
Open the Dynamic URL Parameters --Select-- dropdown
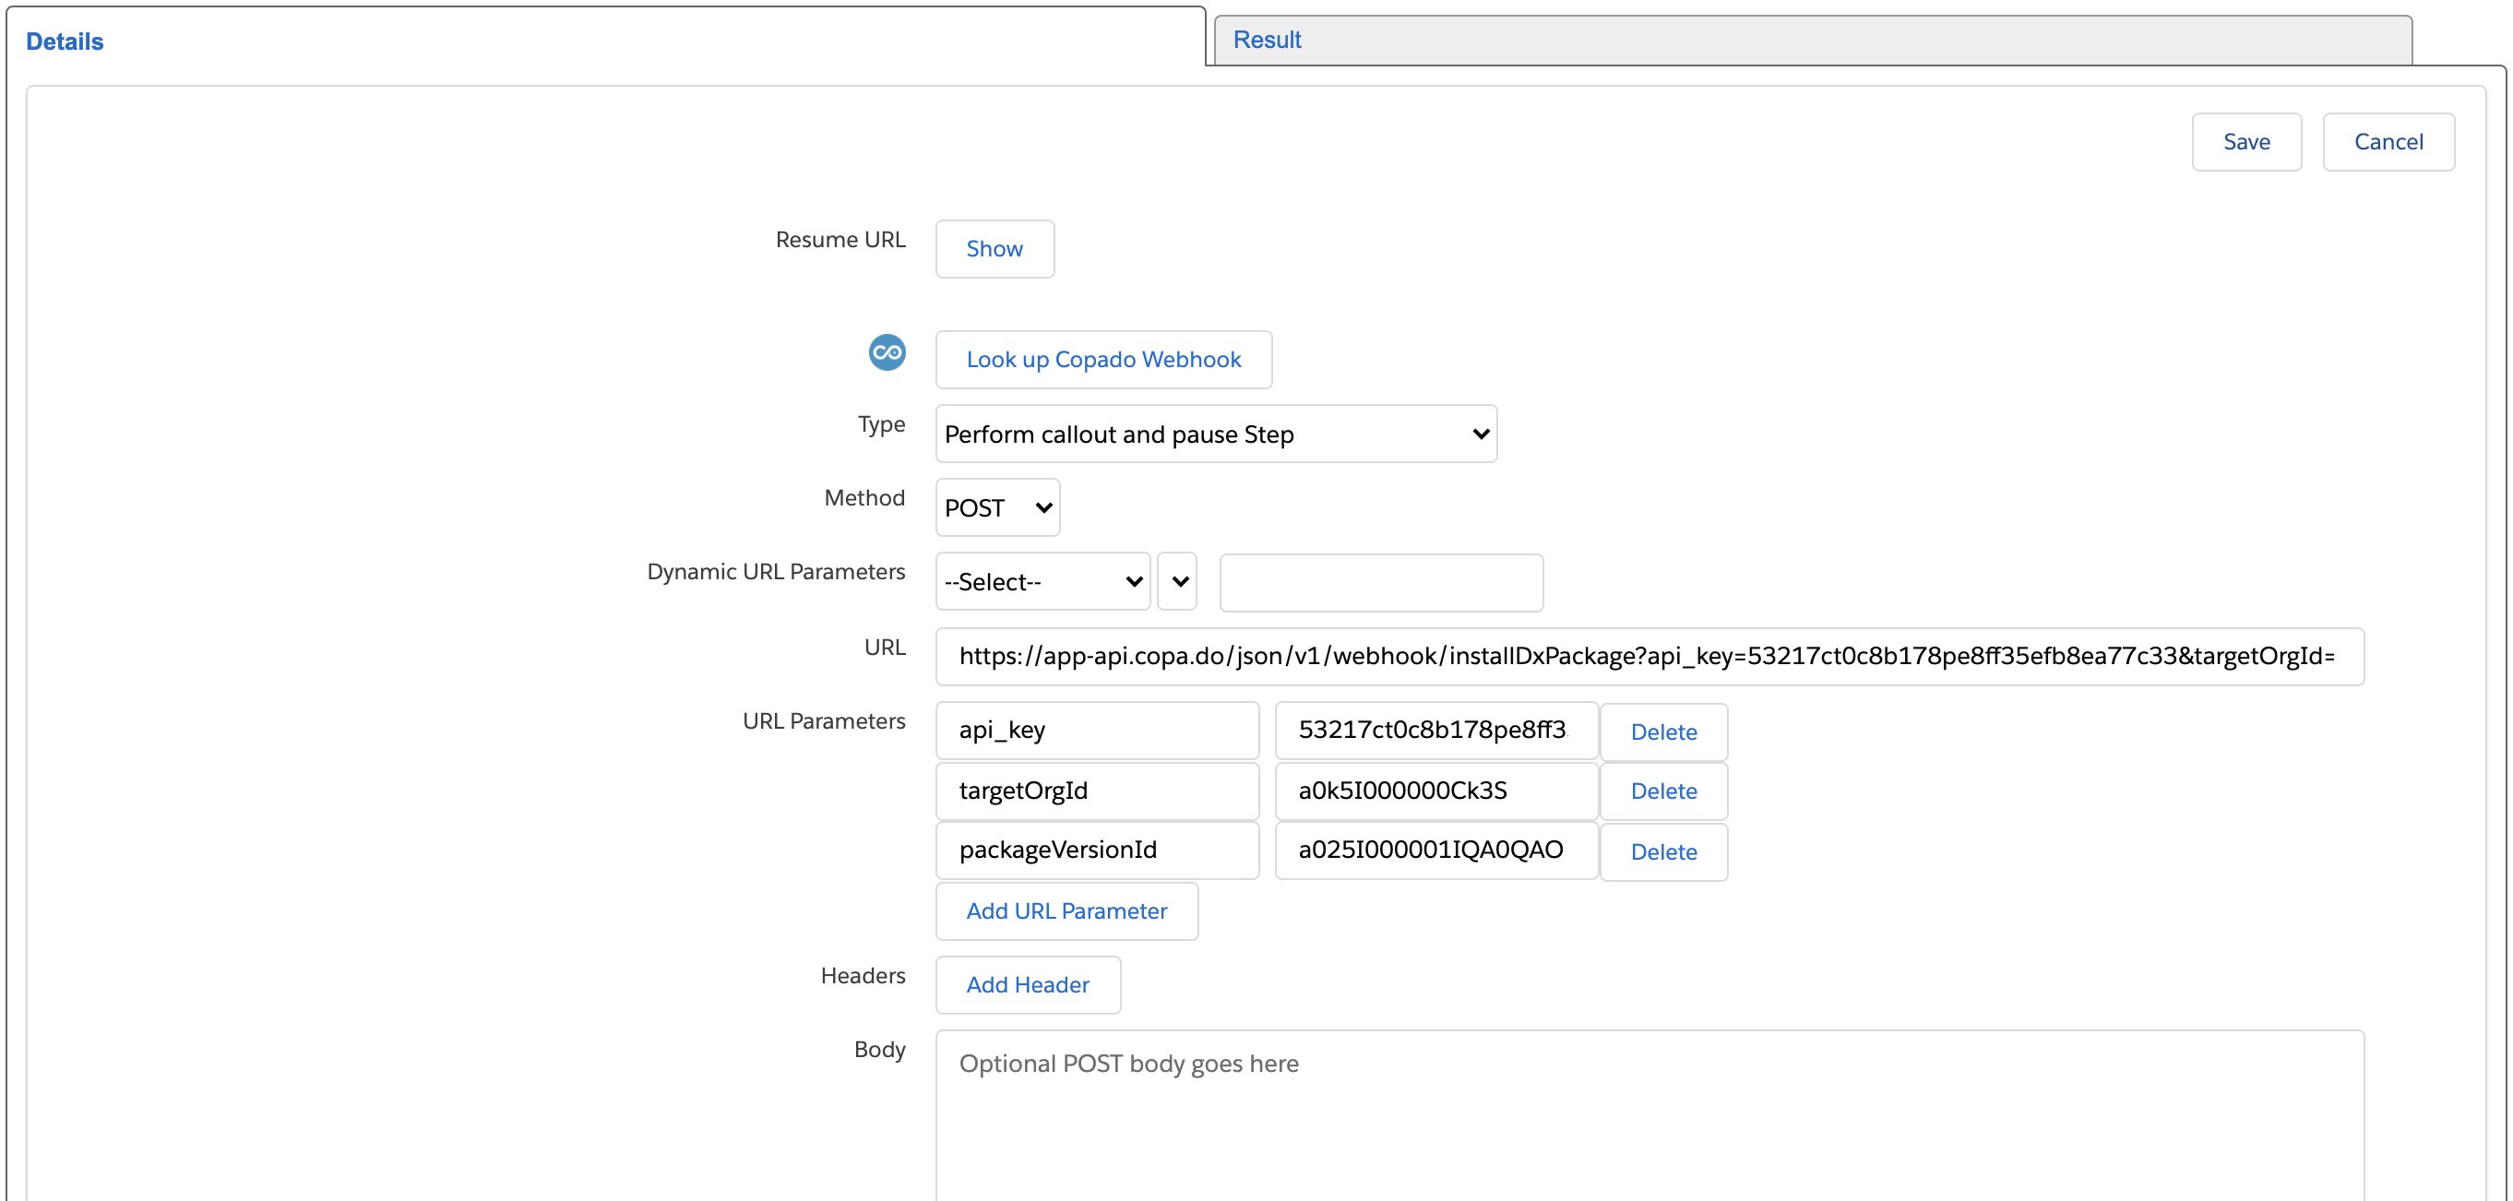tap(1042, 581)
